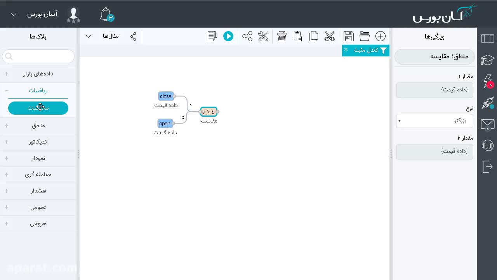The image size is (497, 280).
Task: Select the محاسبات block button
Action: [x=38, y=108]
